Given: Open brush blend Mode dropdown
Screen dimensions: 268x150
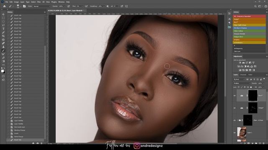Looking at the screenshot, I should coord(42,6).
